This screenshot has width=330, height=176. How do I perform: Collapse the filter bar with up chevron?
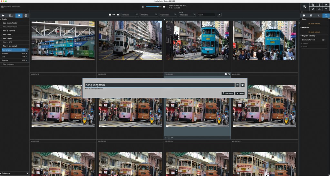click(x=165, y=20)
